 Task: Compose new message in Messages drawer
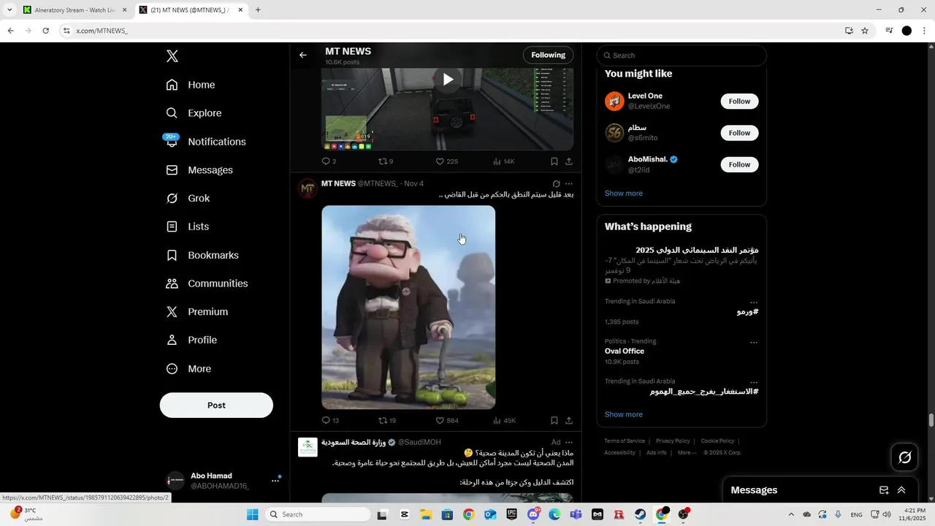[x=884, y=490]
